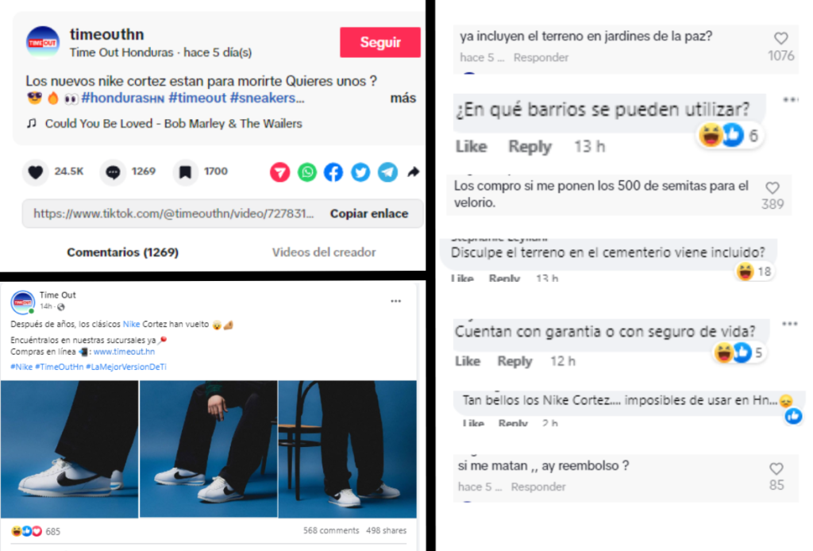Open comments via the speech bubble icon
This screenshot has width=813, height=551.
click(x=113, y=172)
